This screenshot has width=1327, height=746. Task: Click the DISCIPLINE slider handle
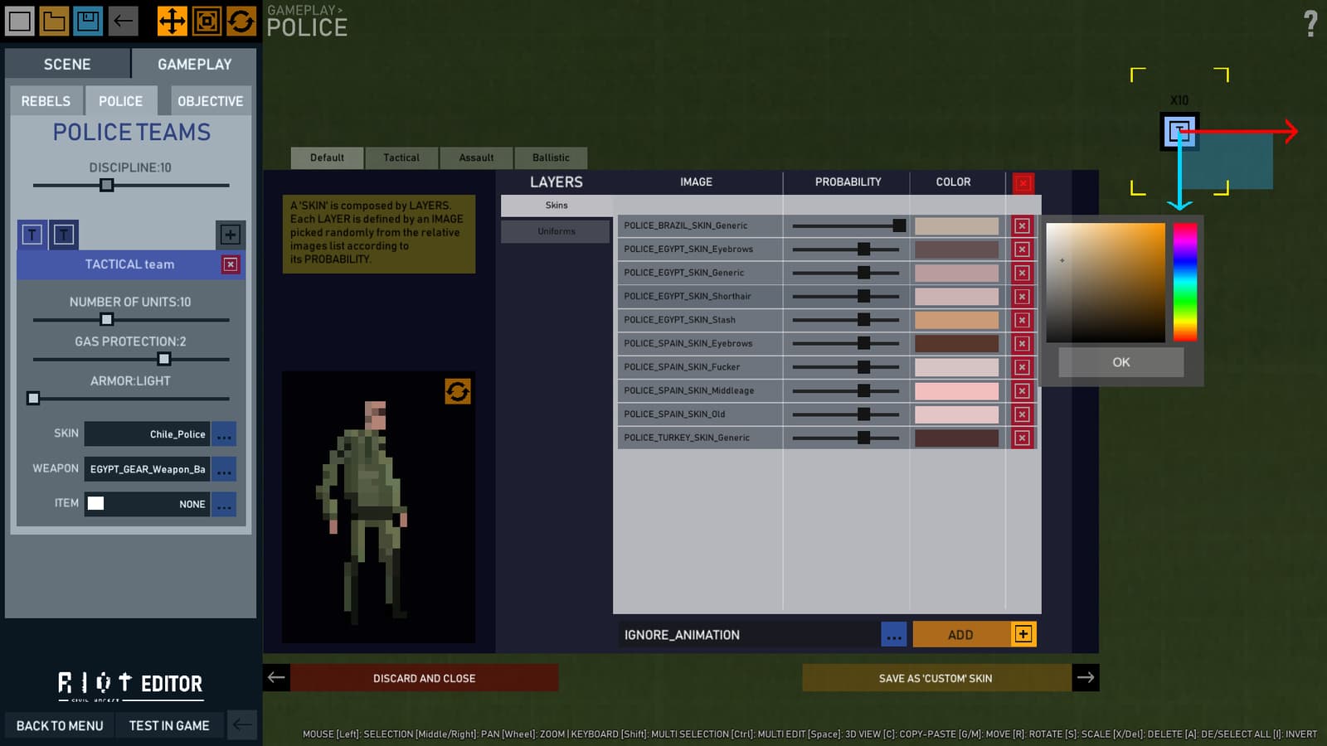click(106, 185)
